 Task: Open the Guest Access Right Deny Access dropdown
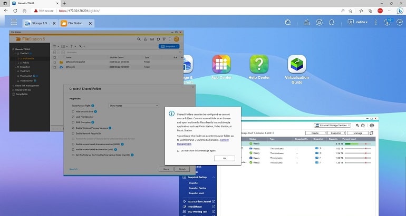coord(133,106)
